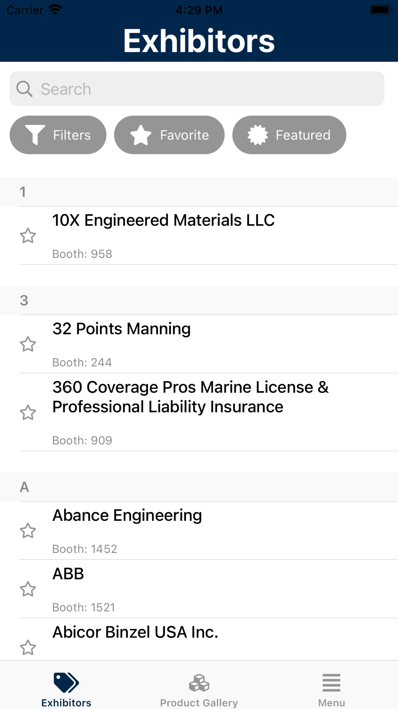The width and height of the screenshot is (398, 709).
Task: Tap the badge icon on Featured
Action: click(x=258, y=135)
